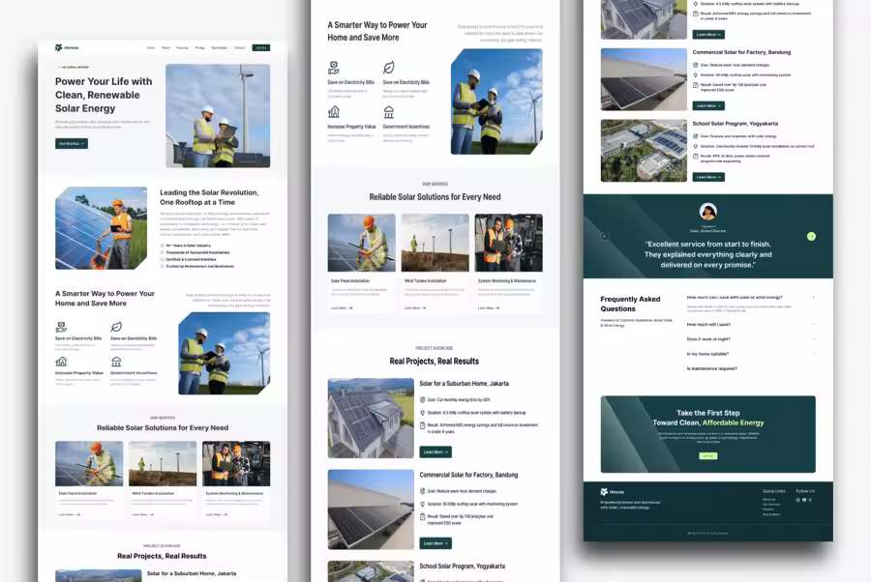Click the testimonial author avatar

(707, 212)
